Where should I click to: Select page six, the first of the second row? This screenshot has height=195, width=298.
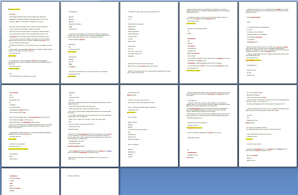(31, 126)
